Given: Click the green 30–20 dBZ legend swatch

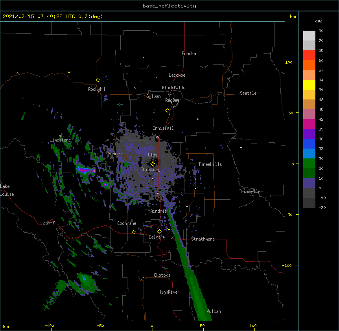Looking at the screenshot, I should coord(309,164).
